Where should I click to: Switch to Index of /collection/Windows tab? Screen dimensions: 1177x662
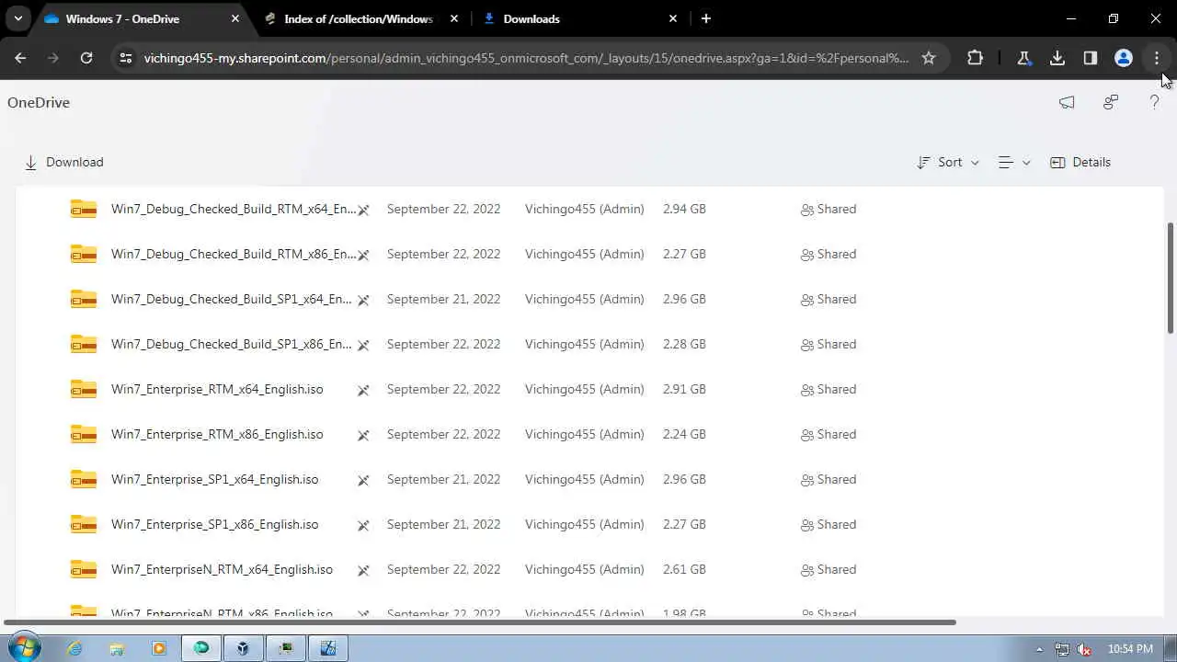(x=360, y=18)
